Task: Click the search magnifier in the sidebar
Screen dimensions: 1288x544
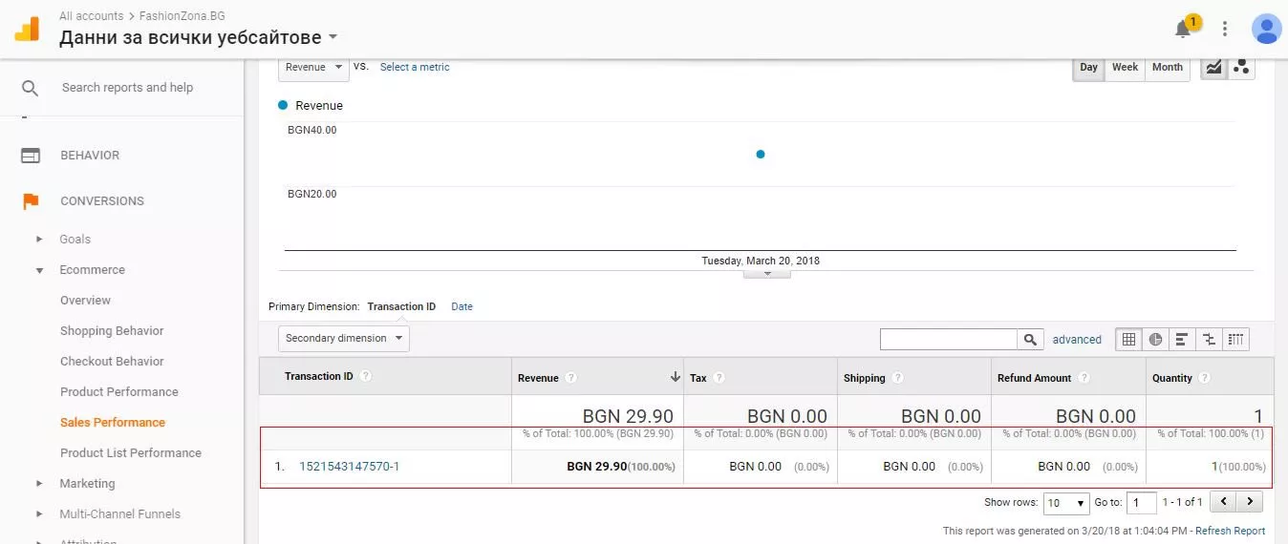Action: tap(30, 88)
